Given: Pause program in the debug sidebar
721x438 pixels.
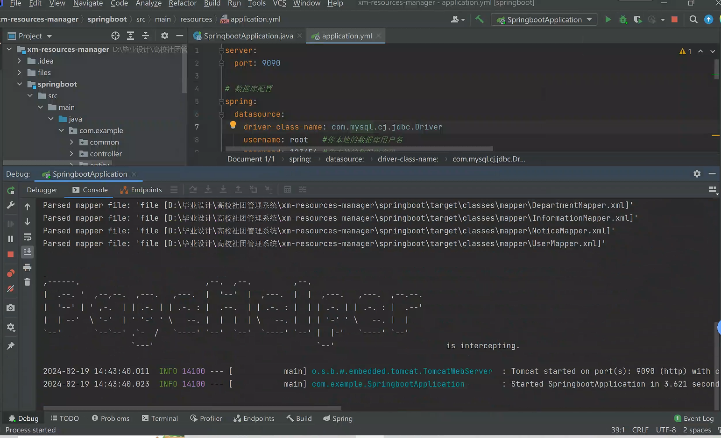Looking at the screenshot, I should (11, 239).
